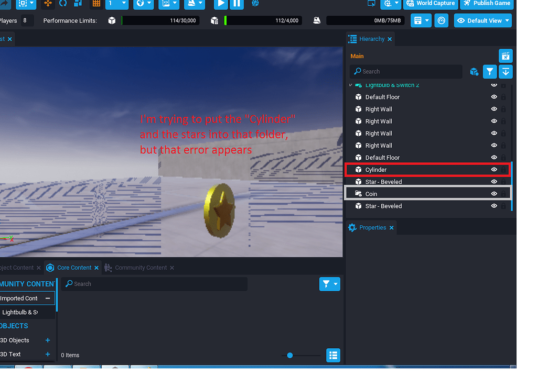Click the scene clapperboard icon in Hierarchy
537x387 pixels.
506,56
